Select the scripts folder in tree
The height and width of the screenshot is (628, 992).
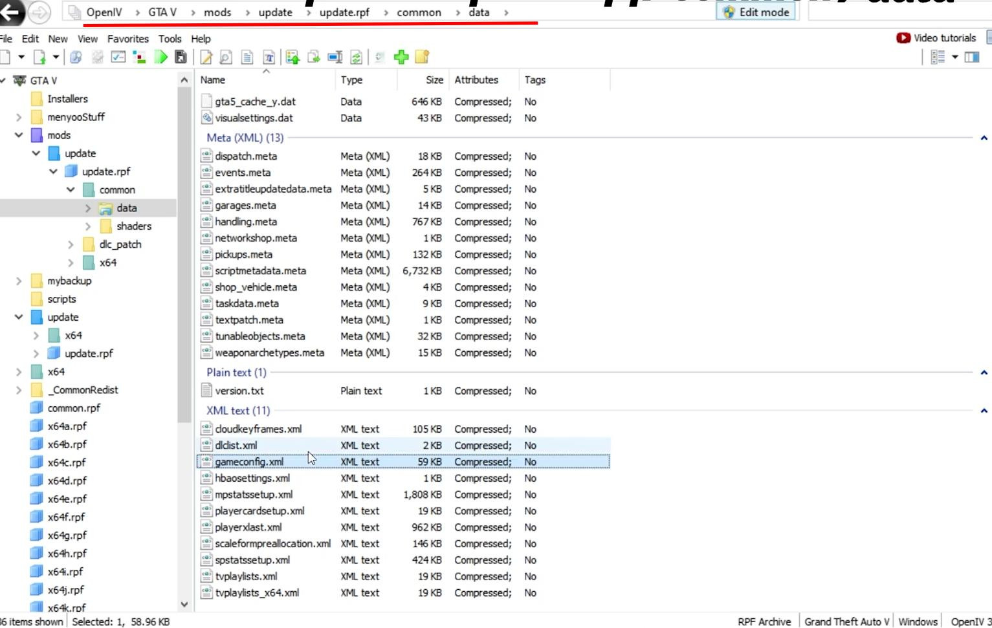click(x=61, y=299)
